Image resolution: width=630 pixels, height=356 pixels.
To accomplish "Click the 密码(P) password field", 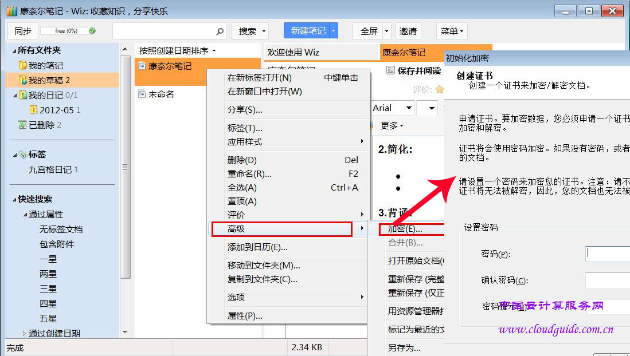I will (608, 254).
